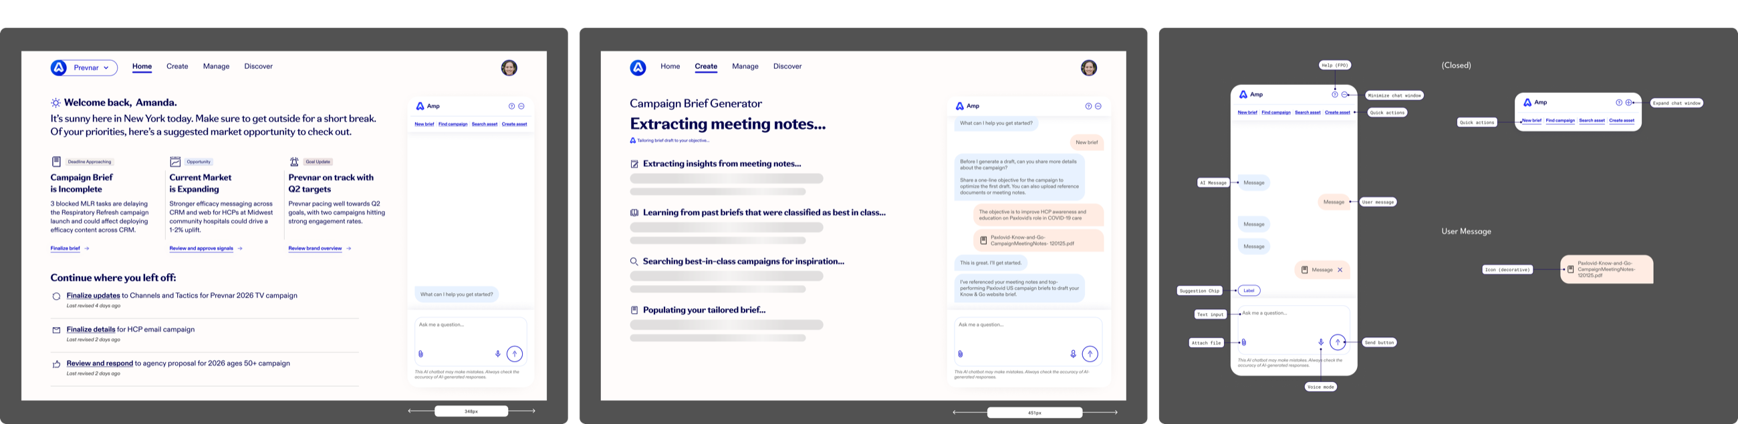
Task: Click the envelope icon beside Finalize details
Action: (x=57, y=331)
